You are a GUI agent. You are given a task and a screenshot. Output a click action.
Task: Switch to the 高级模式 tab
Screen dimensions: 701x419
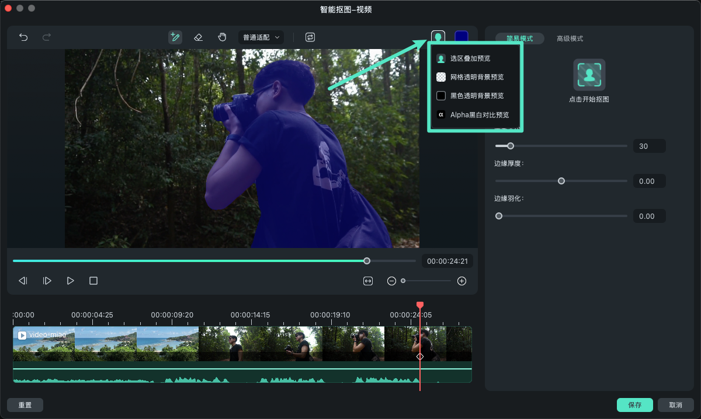click(570, 39)
